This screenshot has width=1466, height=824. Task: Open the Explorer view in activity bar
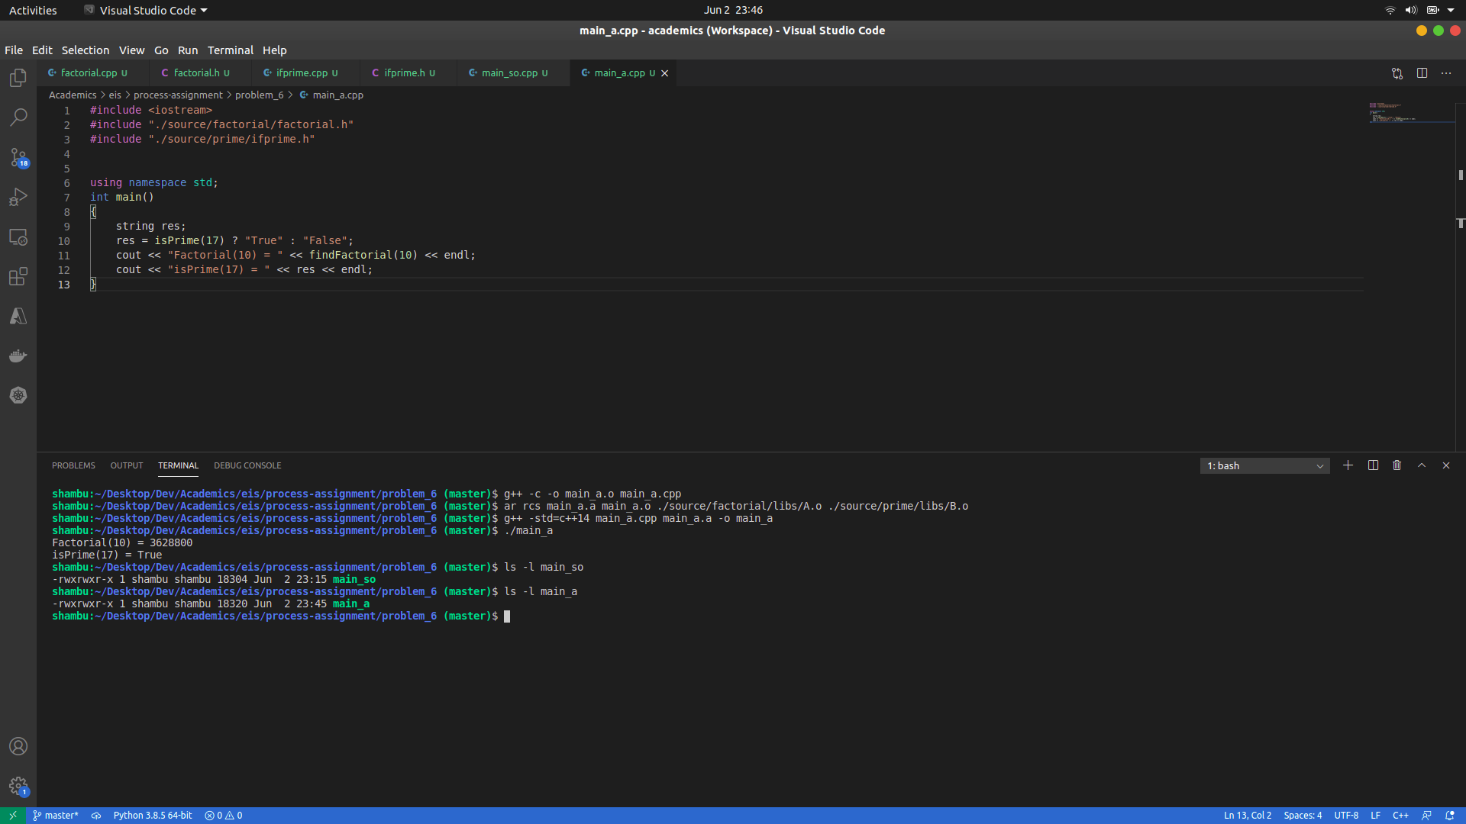[x=18, y=78]
